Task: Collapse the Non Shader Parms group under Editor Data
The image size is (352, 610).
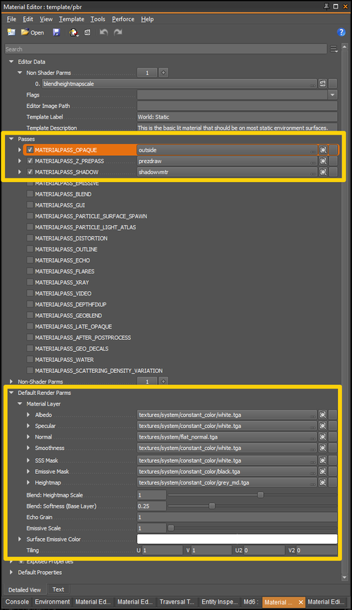Action: (20, 73)
